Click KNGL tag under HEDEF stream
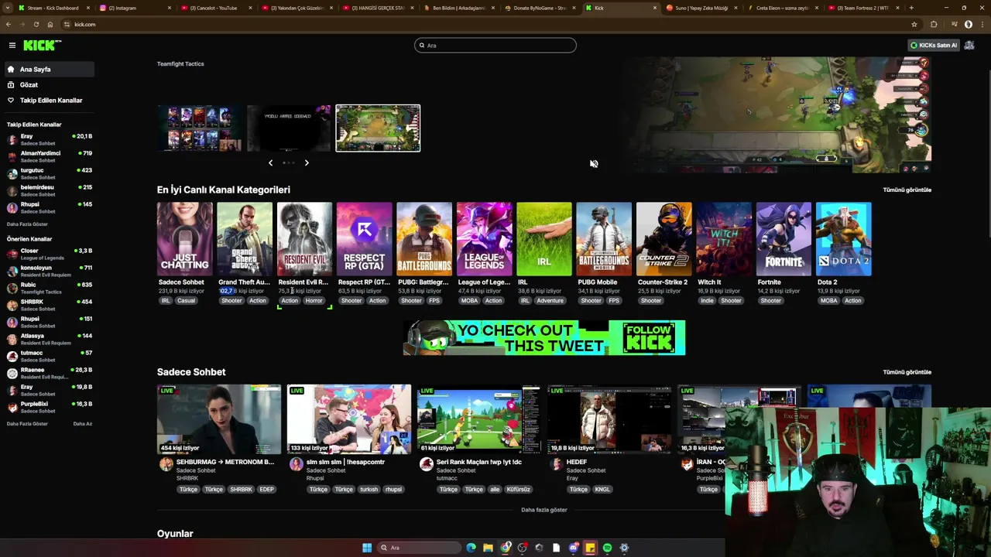 (602, 490)
